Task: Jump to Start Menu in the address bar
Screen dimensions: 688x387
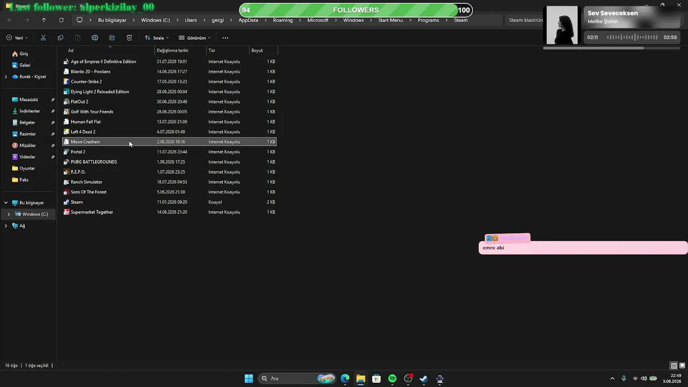Action: coord(390,20)
